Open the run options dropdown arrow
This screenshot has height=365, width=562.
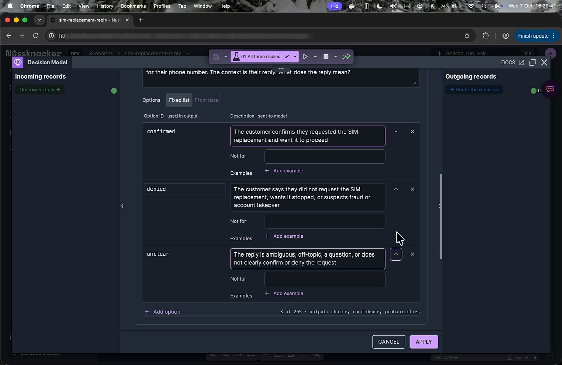point(315,57)
